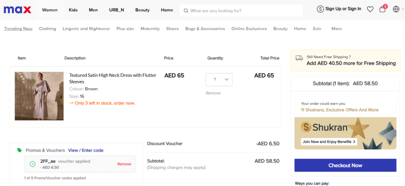Click the globe language icon
This screenshot has height=186, width=405.
(396, 9)
